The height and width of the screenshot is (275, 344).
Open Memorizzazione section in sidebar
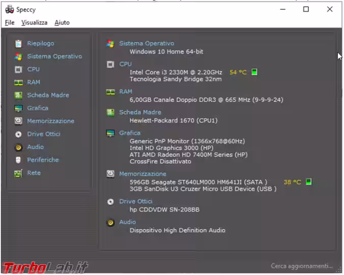click(x=51, y=121)
